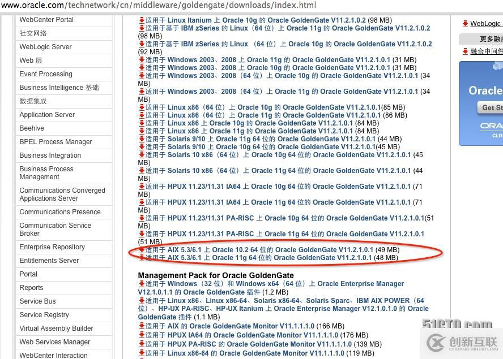The width and height of the screenshot is (503, 359).
Task: Open Business Process Management sidebar link
Action: coord(46,173)
